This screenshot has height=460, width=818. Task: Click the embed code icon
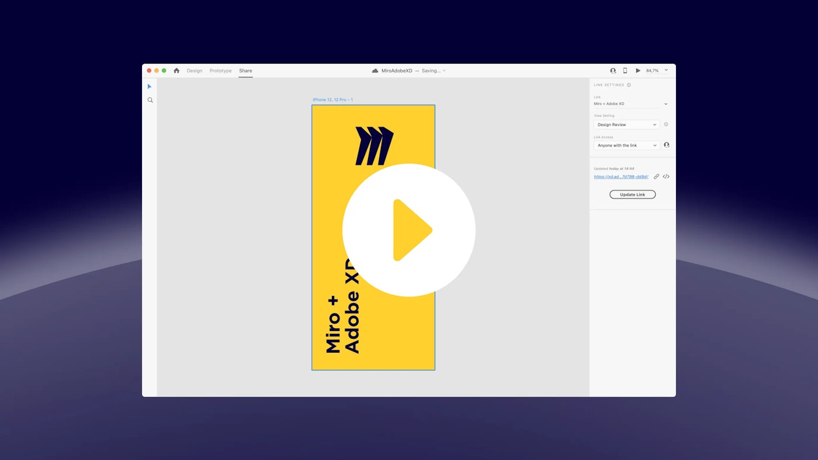(666, 176)
